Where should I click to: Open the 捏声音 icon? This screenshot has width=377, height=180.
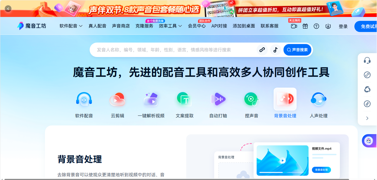pos(252,99)
